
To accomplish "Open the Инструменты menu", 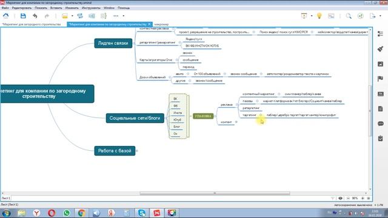I will click(91, 8).
